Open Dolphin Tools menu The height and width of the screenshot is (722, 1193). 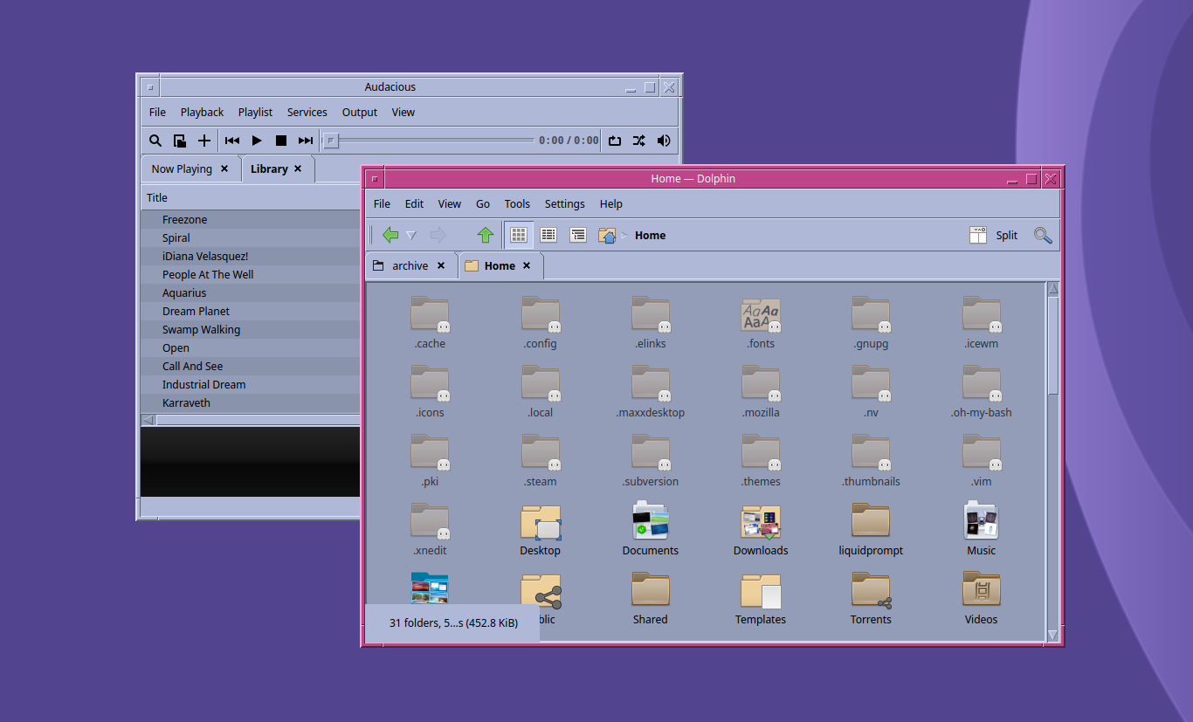click(517, 204)
